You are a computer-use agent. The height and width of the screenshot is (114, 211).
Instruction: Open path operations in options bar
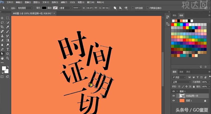115,8
